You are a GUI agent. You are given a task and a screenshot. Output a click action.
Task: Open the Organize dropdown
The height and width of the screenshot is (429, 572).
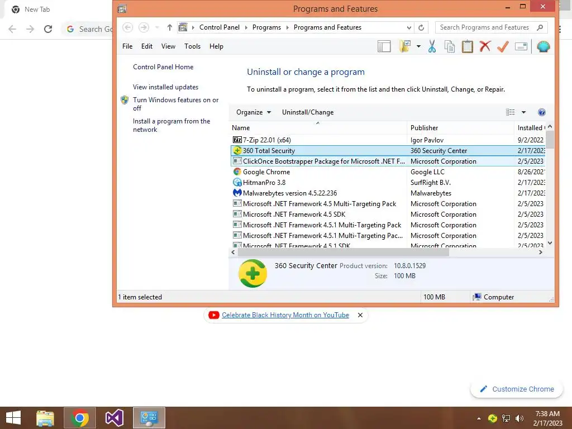click(x=254, y=112)
